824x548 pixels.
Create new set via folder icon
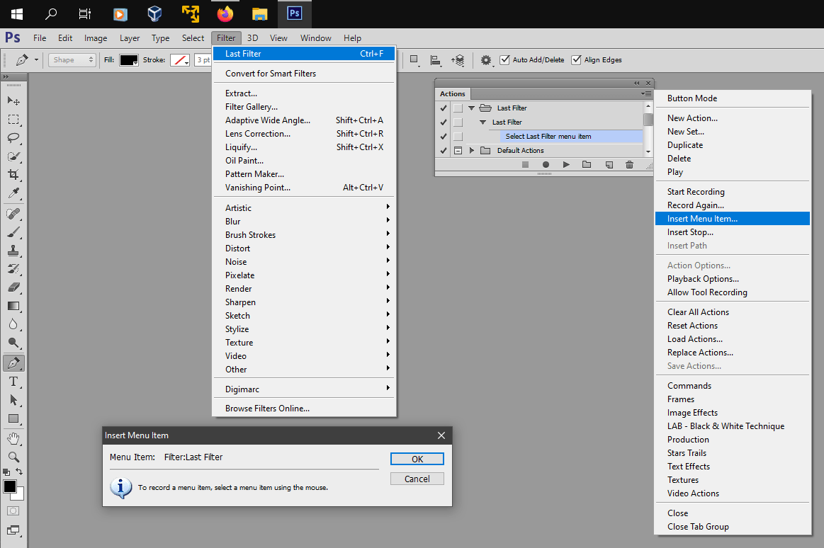587,165
